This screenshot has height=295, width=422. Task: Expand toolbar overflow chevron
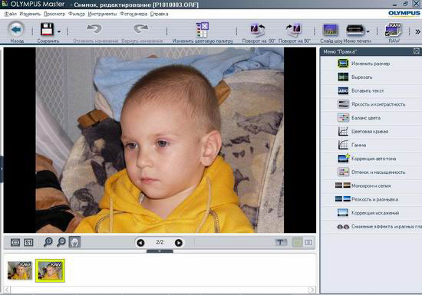pyautogui.click(x=417, y=32)
